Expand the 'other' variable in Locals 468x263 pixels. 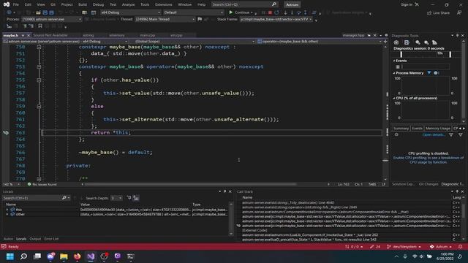point(7,214)
